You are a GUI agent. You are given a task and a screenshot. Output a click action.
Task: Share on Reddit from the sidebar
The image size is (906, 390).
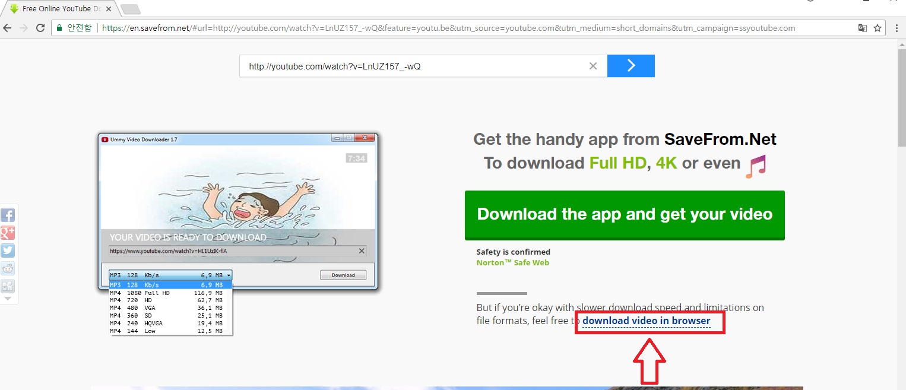pyautogui.click(x=8, y=268)
